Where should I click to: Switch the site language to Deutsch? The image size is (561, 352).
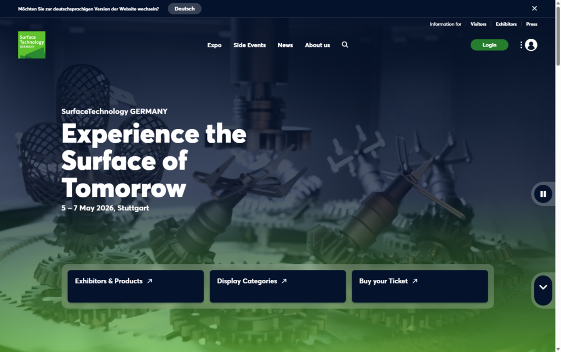185,9
